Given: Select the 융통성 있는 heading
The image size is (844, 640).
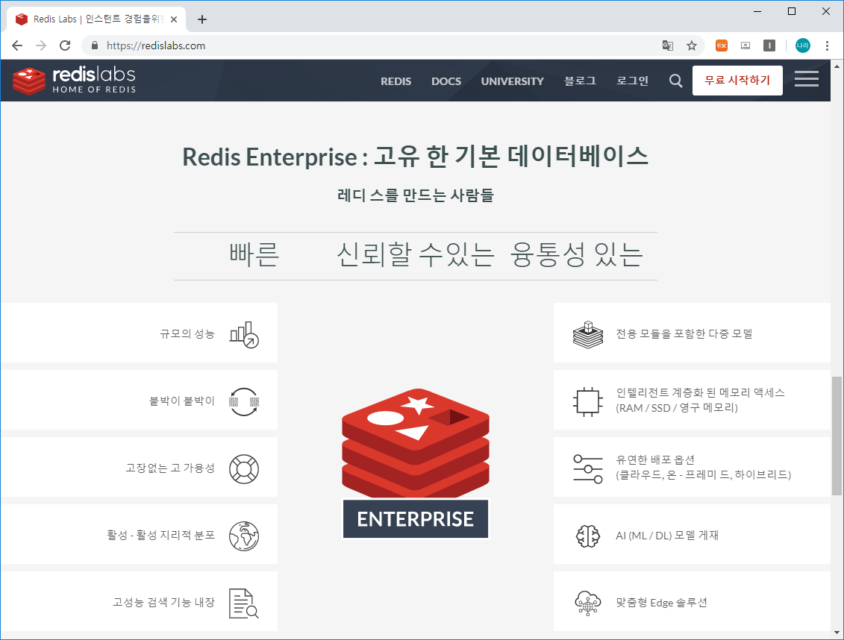Looking at the screenshot, I should click(x=577, y=255).
